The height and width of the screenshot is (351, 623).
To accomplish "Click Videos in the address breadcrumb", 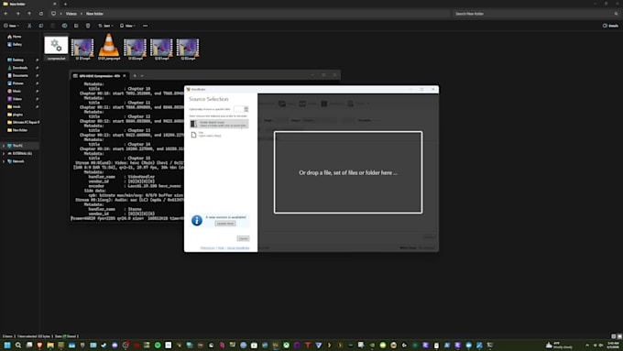I will pyautogui.click(x=71, y=14).
